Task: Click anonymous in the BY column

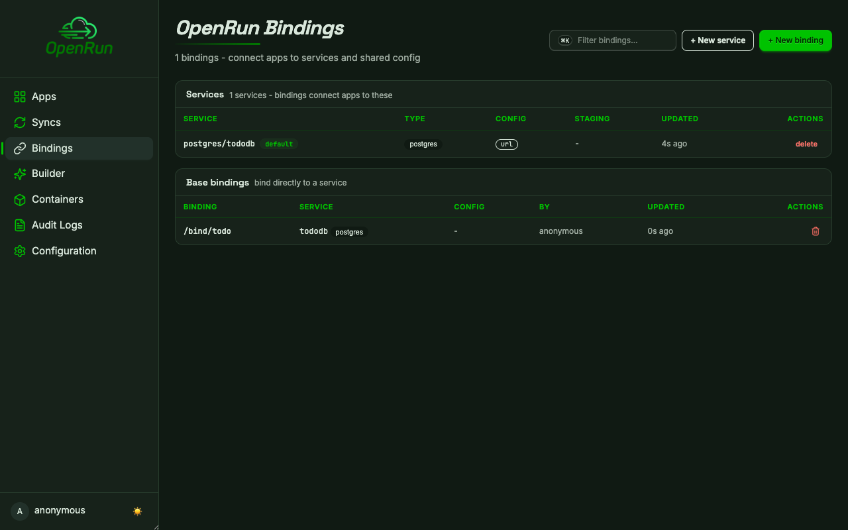Action: coord(561,231)
